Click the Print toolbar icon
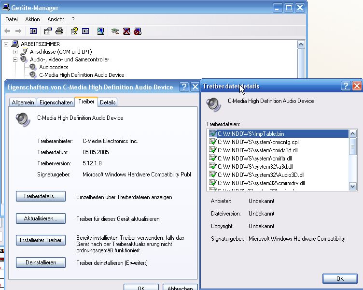 pos(59,31)
